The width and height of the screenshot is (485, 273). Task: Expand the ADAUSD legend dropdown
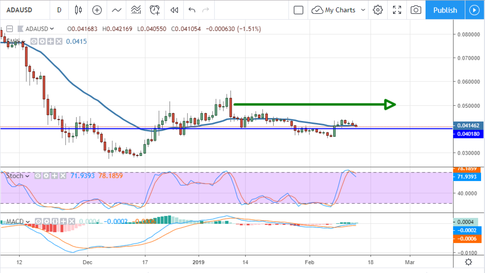[52, 29]
